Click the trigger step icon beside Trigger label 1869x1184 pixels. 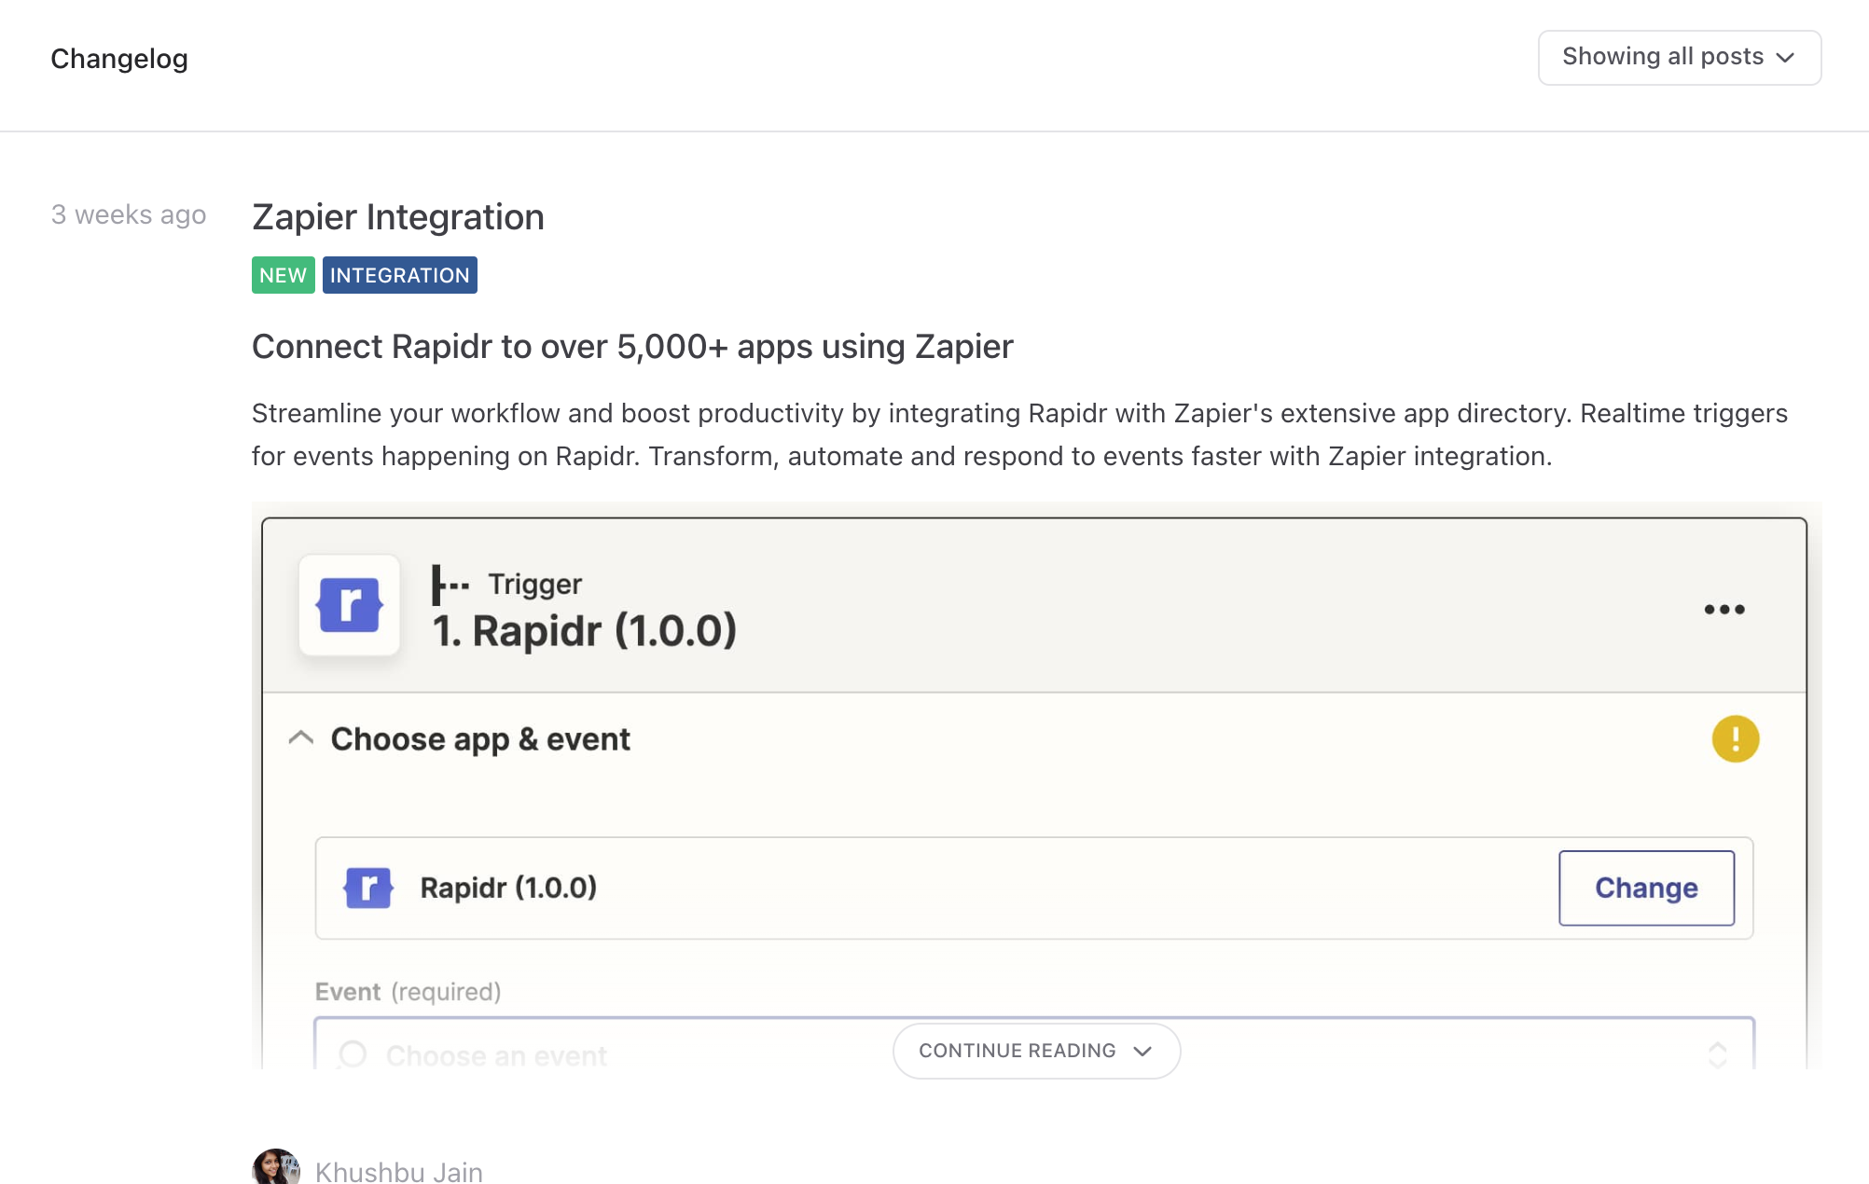(450, 585)
